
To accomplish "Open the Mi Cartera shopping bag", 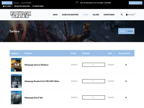I will pyautogui.click(x=130, y=14).
